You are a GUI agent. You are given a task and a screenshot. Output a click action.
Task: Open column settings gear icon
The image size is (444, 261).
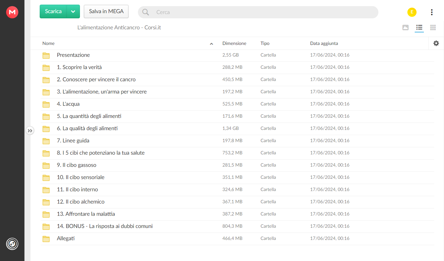436,43
